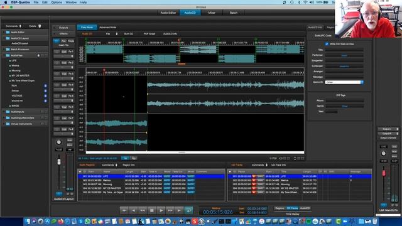
Task: Click the Apple menu icon
Action: click(6, 3)
